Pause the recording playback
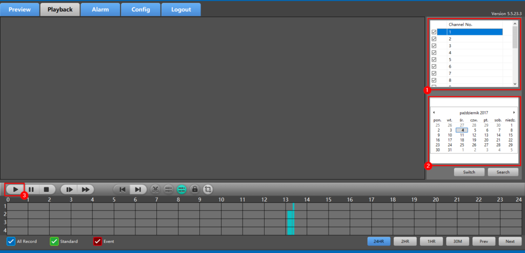Viewport: 525px width, 253px height. (x=31, y=189)
